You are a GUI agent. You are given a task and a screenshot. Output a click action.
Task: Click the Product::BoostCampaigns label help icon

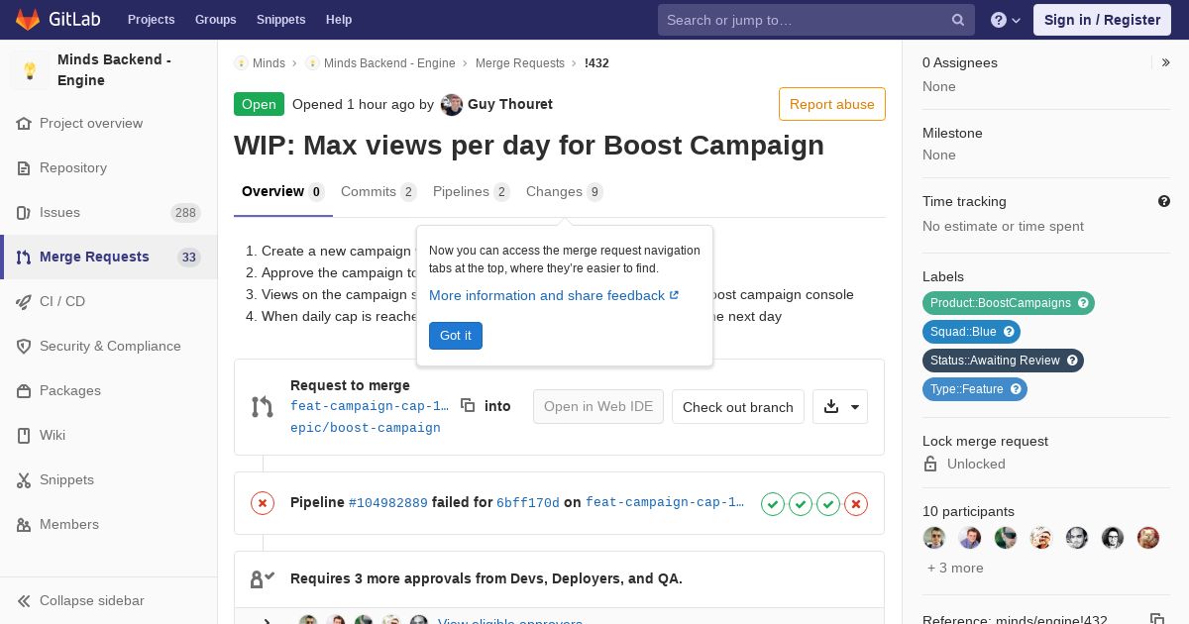coord(1083,303)
